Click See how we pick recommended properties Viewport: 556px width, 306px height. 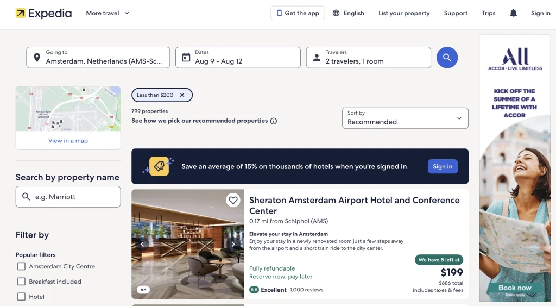coord(200,121)
